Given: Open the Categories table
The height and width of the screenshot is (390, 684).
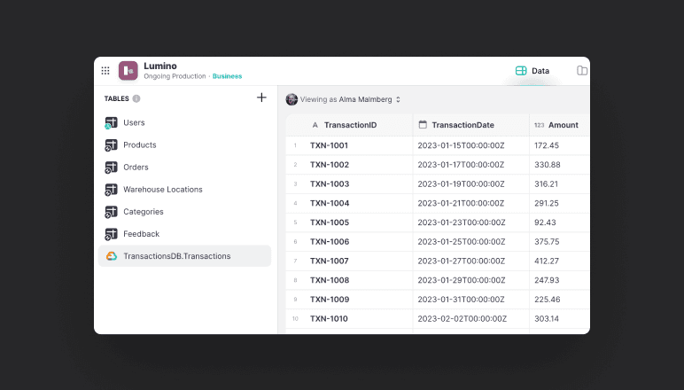Looking at the screenshot, I should [x=143, y=212].
